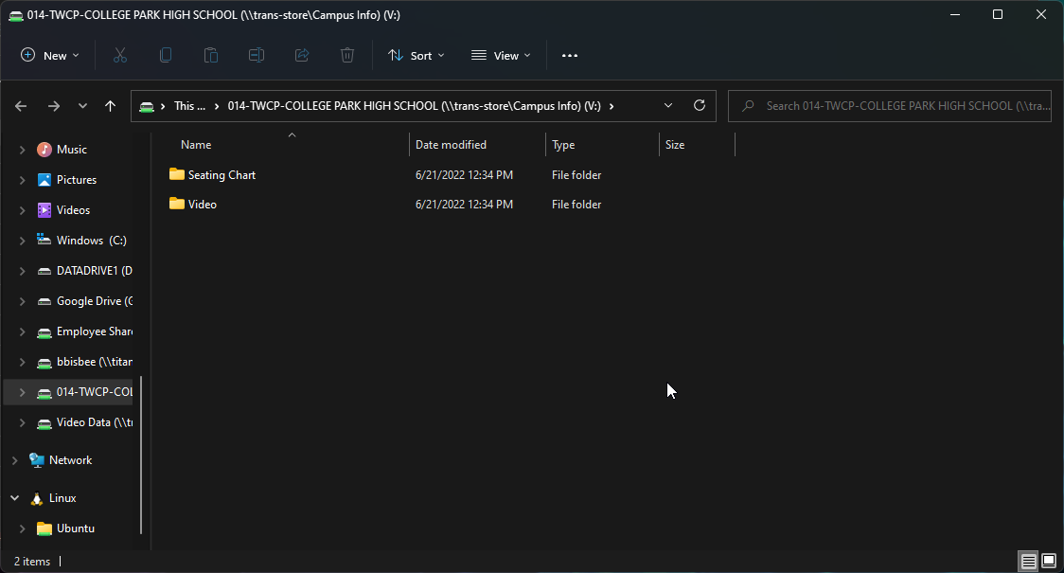The image size is (1064, 573).
Task: Select the Rename icon
Action: tap(257, 55)
